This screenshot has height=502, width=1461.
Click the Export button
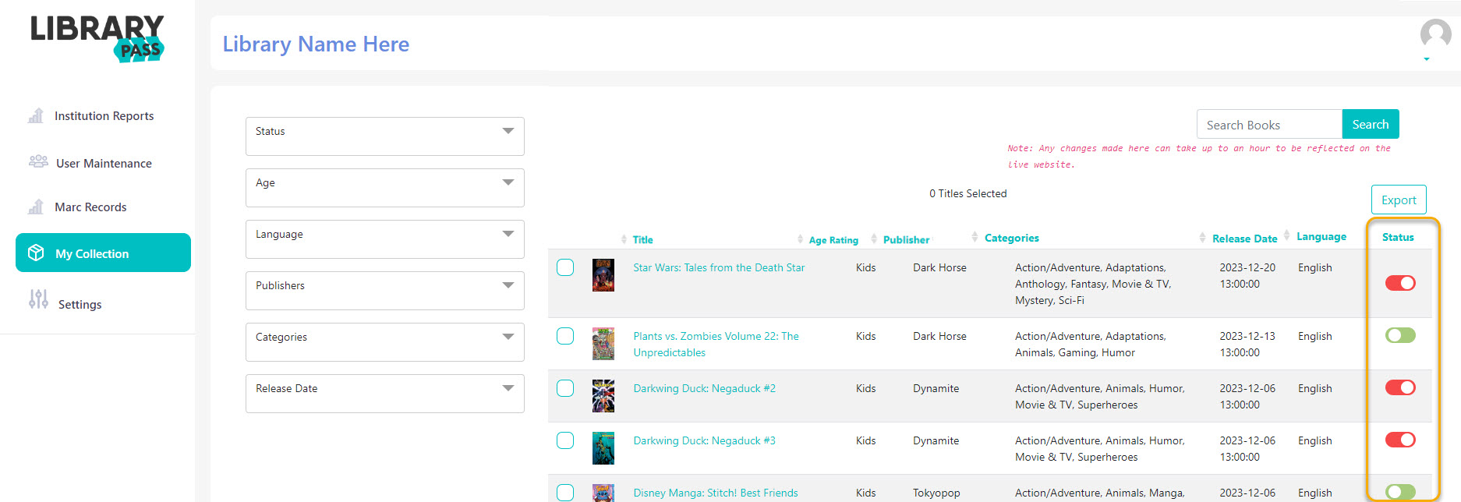tap(1399, 200)
